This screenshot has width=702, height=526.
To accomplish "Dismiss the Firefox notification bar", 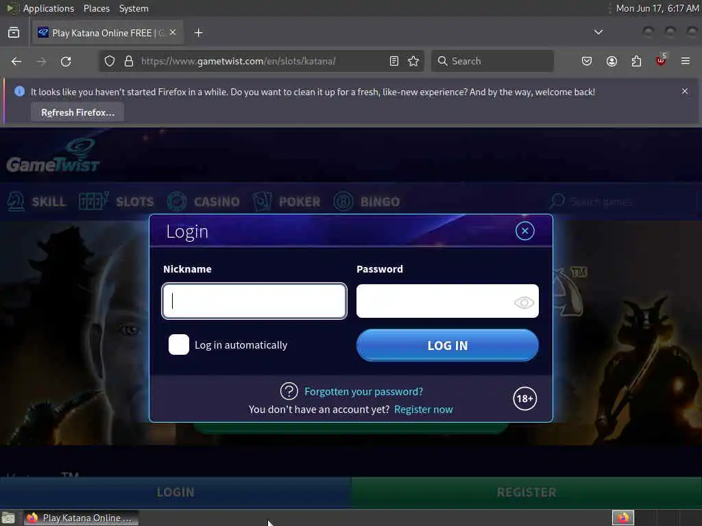I will coord(685,91).
